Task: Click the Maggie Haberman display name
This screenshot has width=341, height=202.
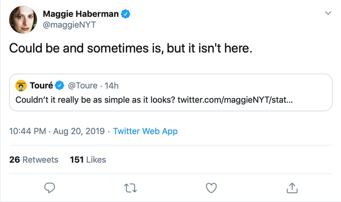Action: (80, 14)
